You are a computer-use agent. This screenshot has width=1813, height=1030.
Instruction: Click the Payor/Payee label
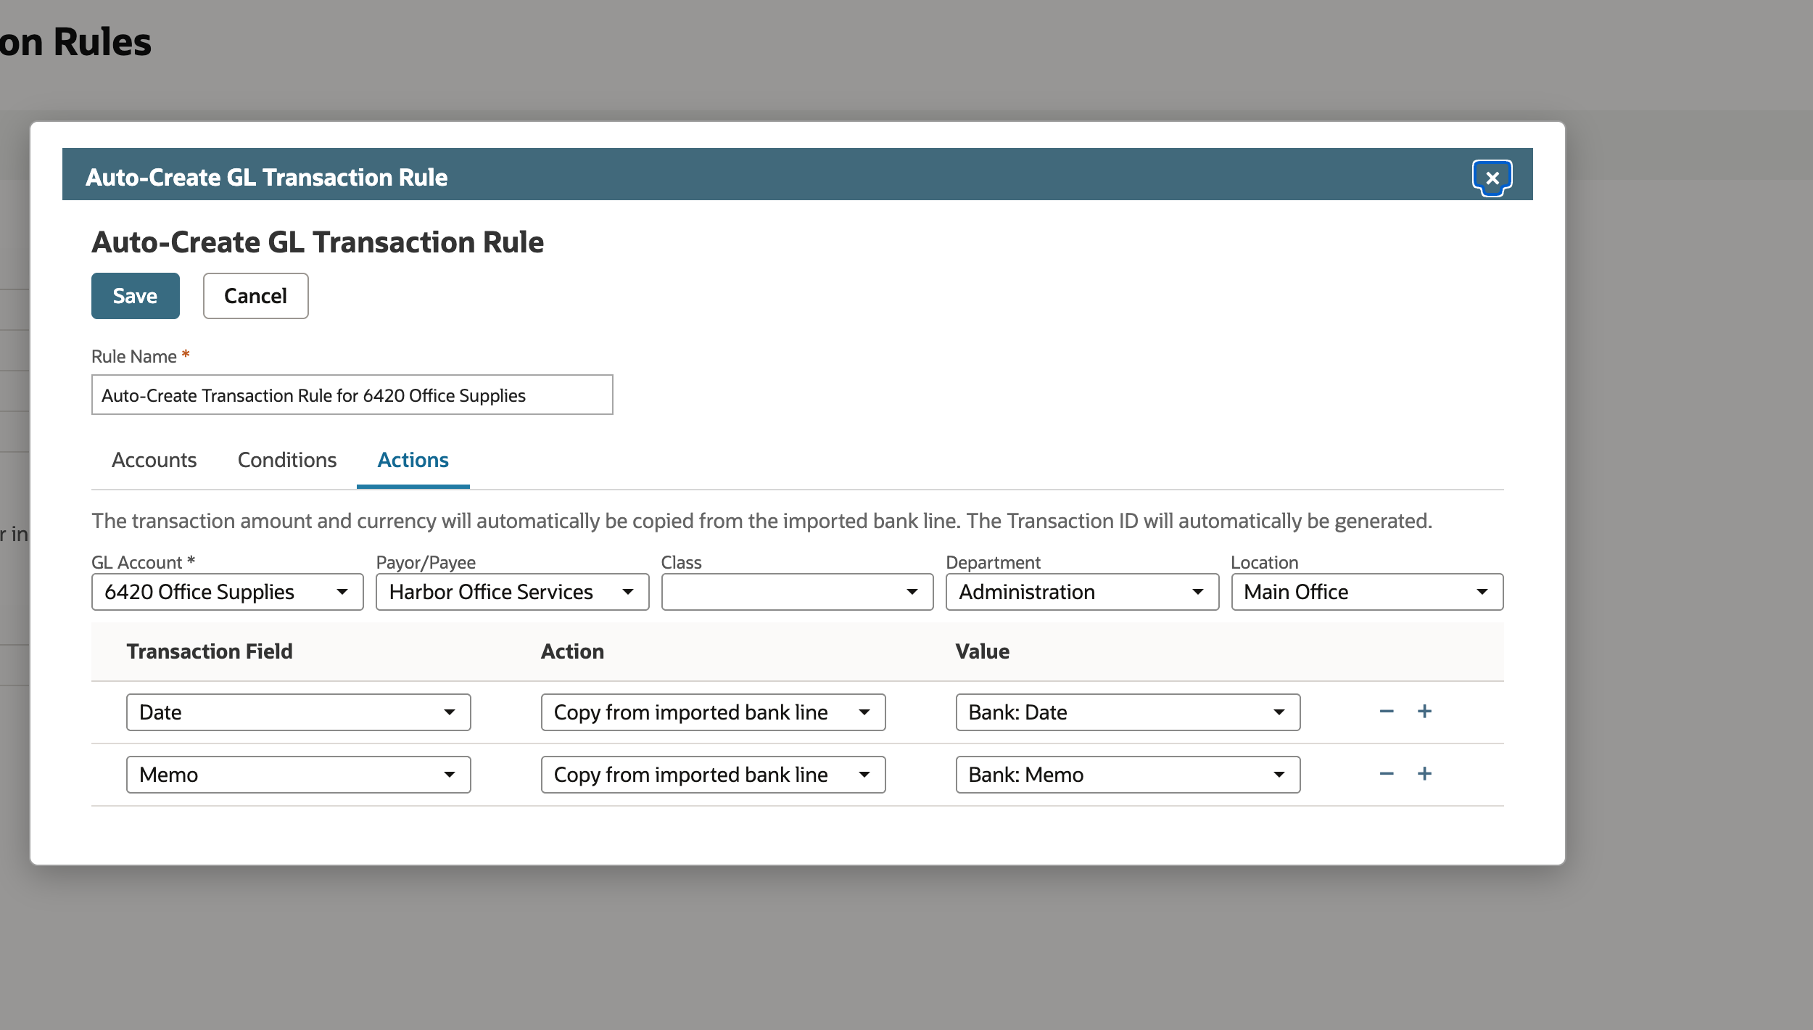426,562
